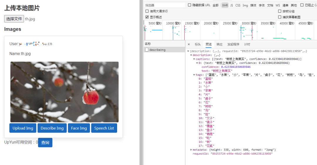Collapse the root JSON object arrow
The height and width of the screenshot is (165, 317).
[188, 51]
